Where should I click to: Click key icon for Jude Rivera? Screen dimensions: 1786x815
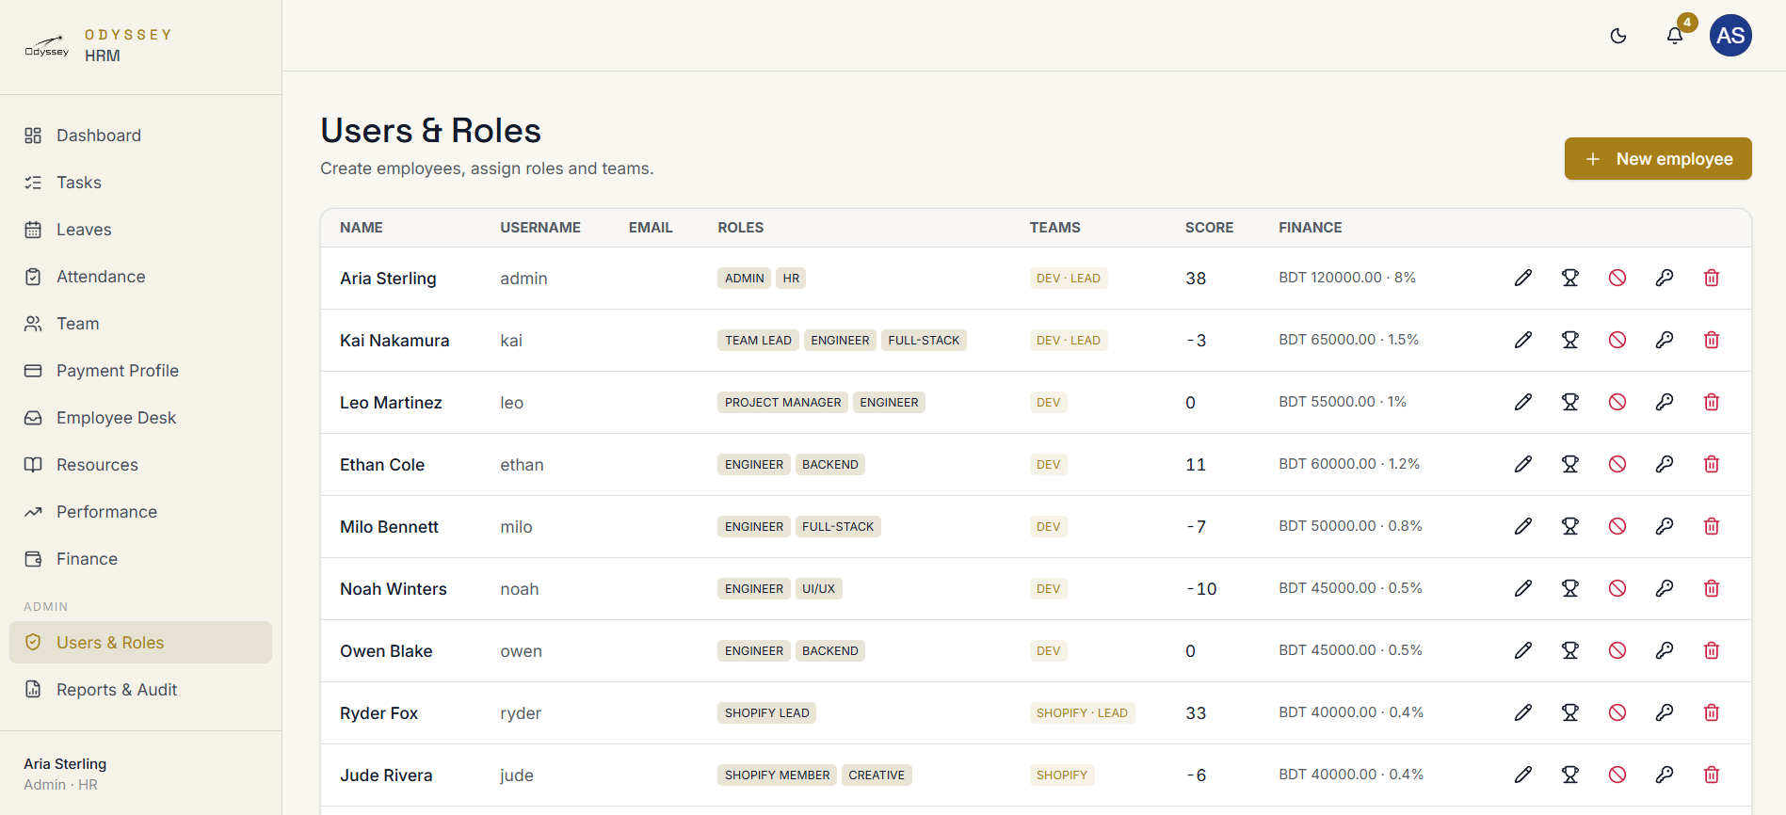coord(1665,775)
